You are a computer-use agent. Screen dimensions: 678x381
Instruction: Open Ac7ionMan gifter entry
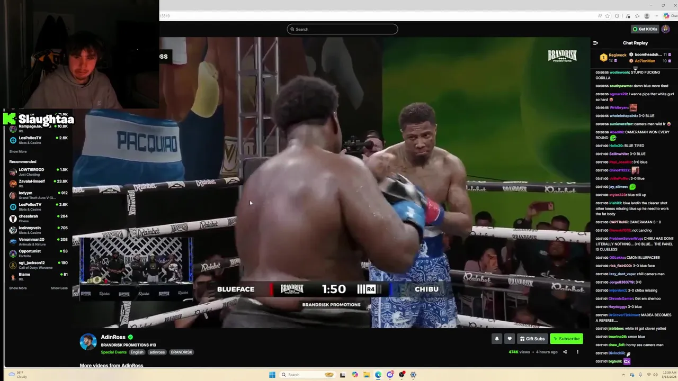pos(650,61)
